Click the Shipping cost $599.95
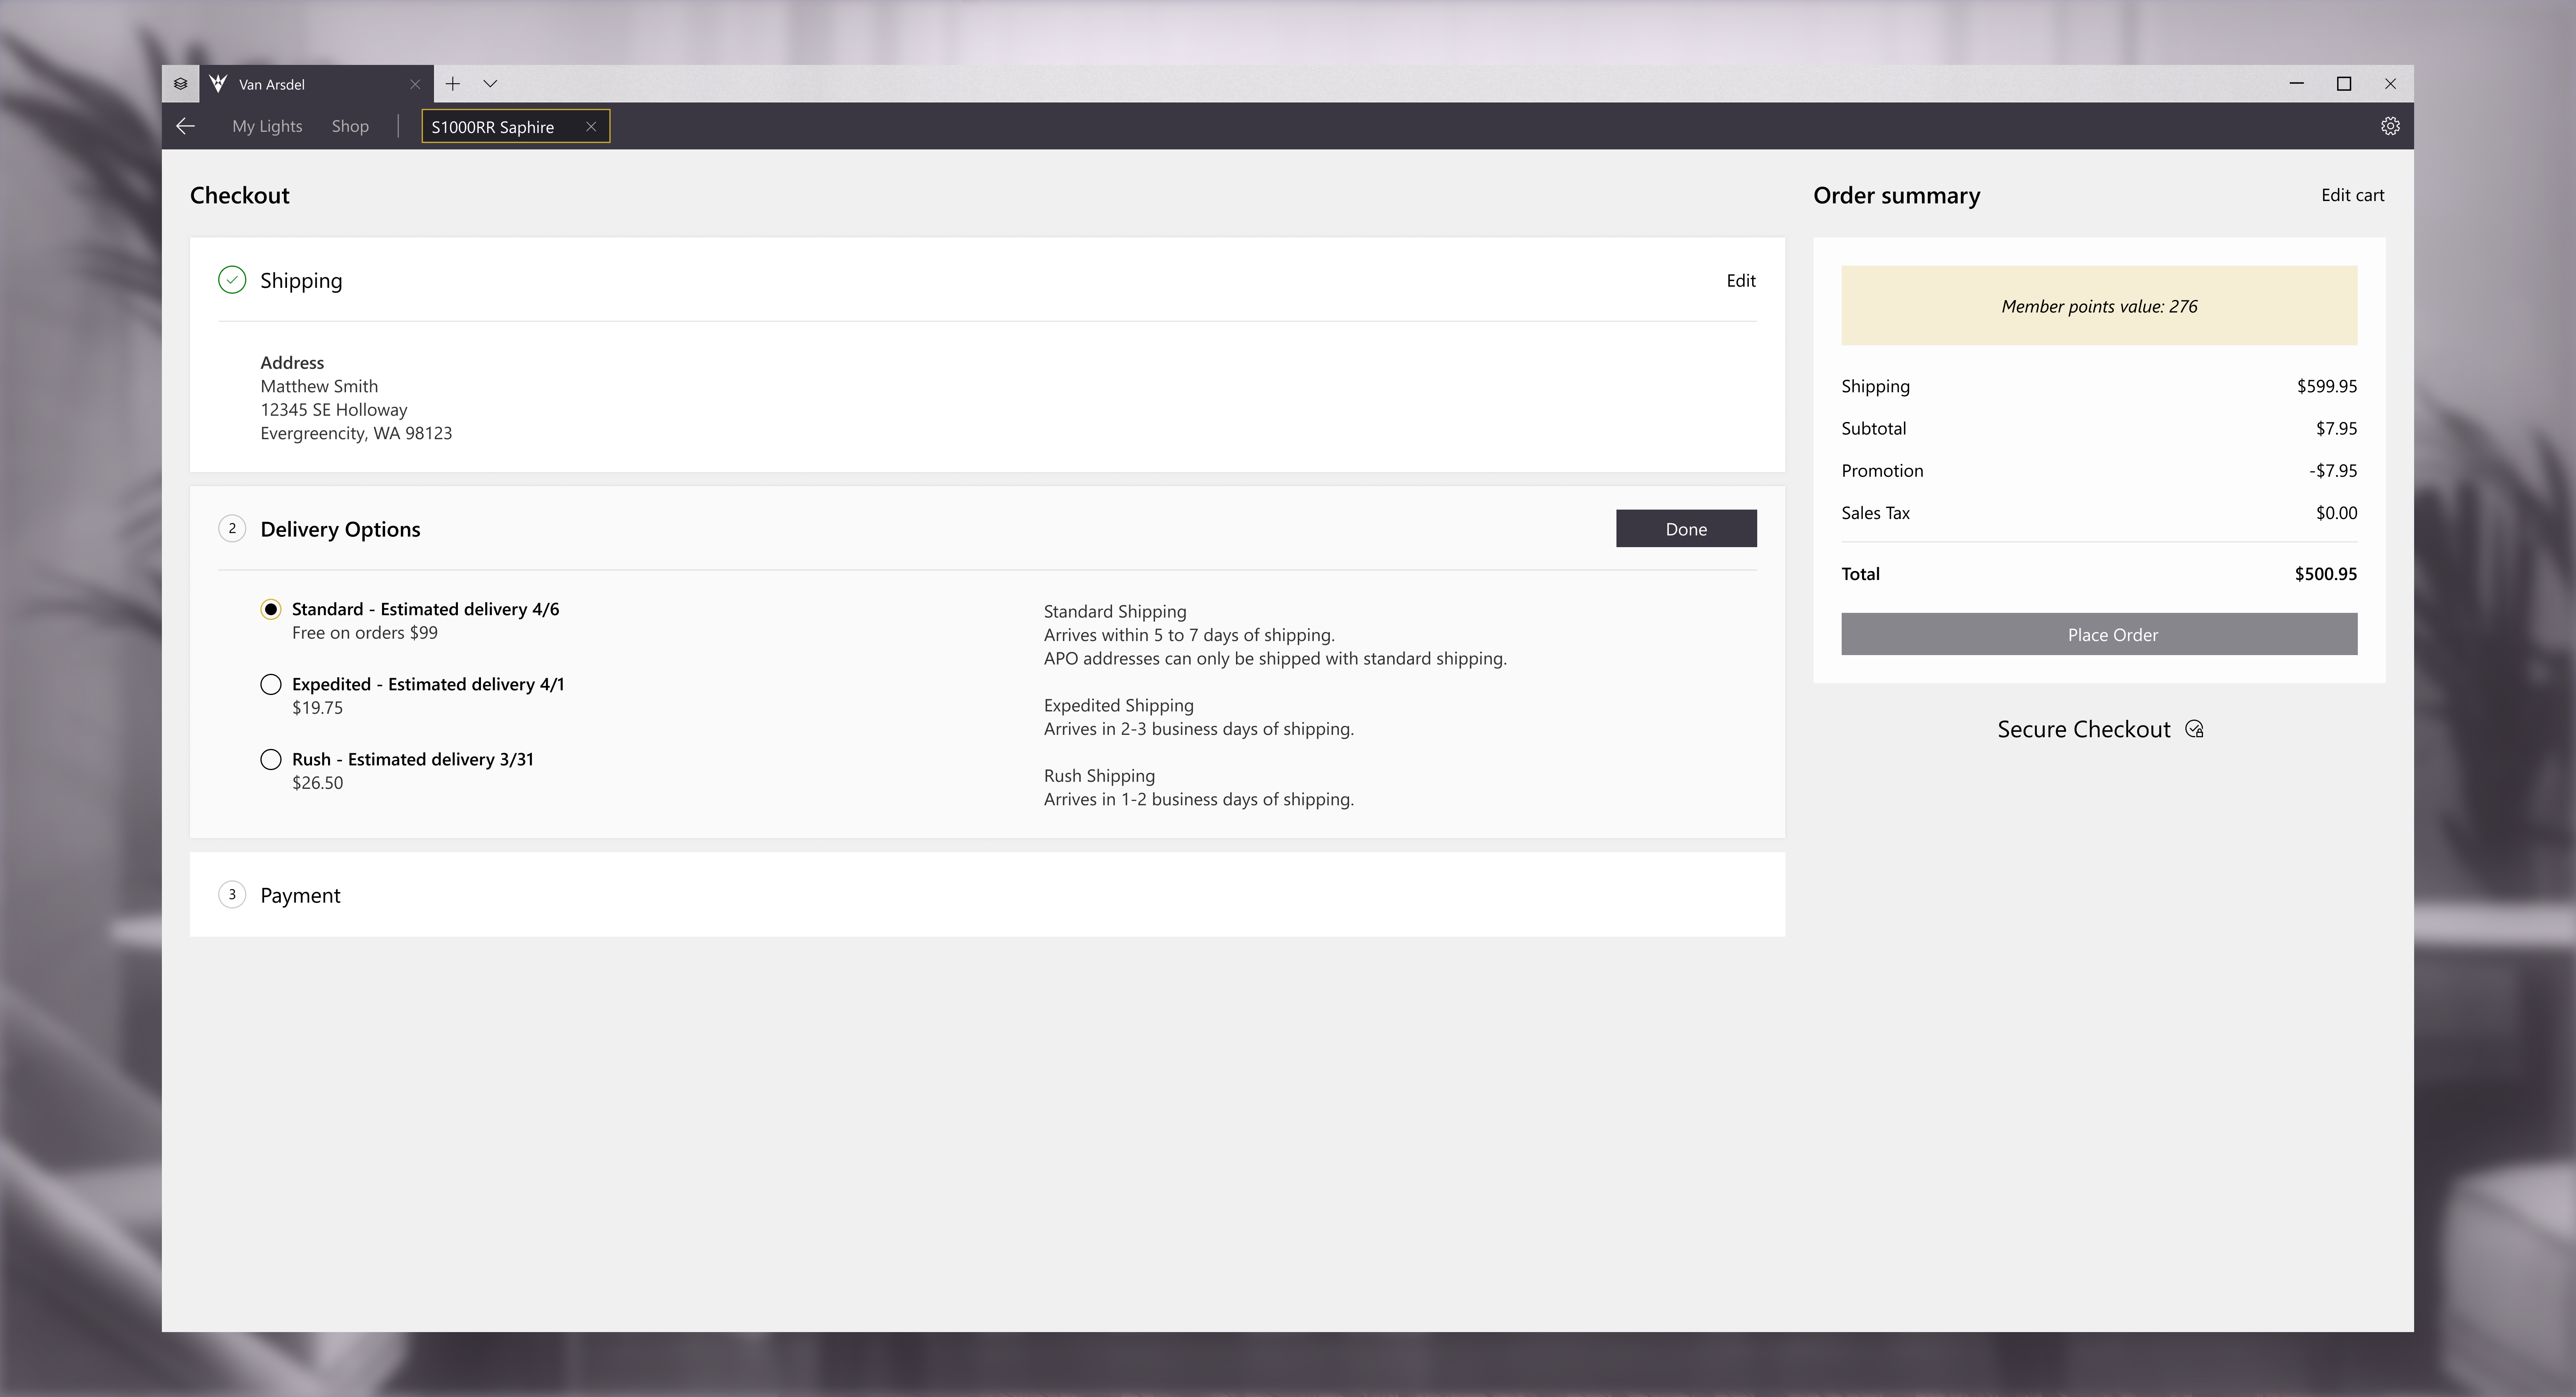The width and height of the screenshot is (2576, 1397). tap(2327, 386)
